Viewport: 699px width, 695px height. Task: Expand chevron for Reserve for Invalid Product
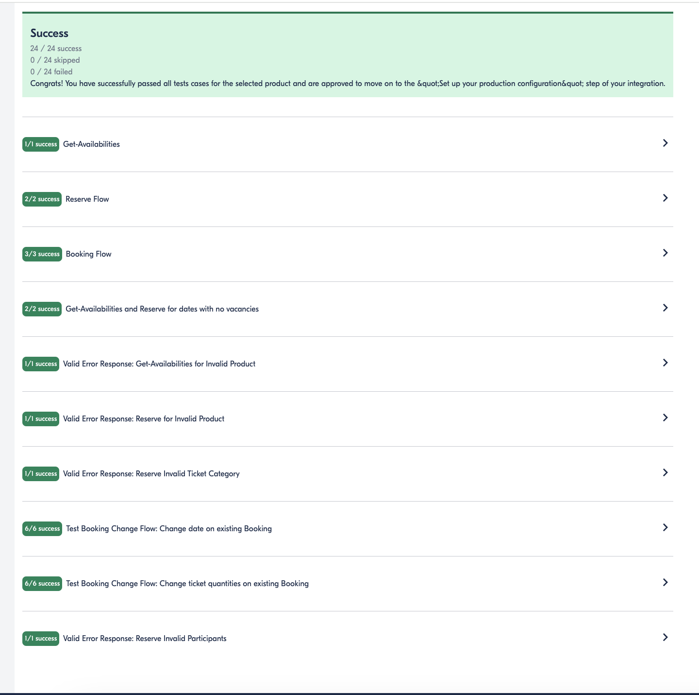click(665, 417)
